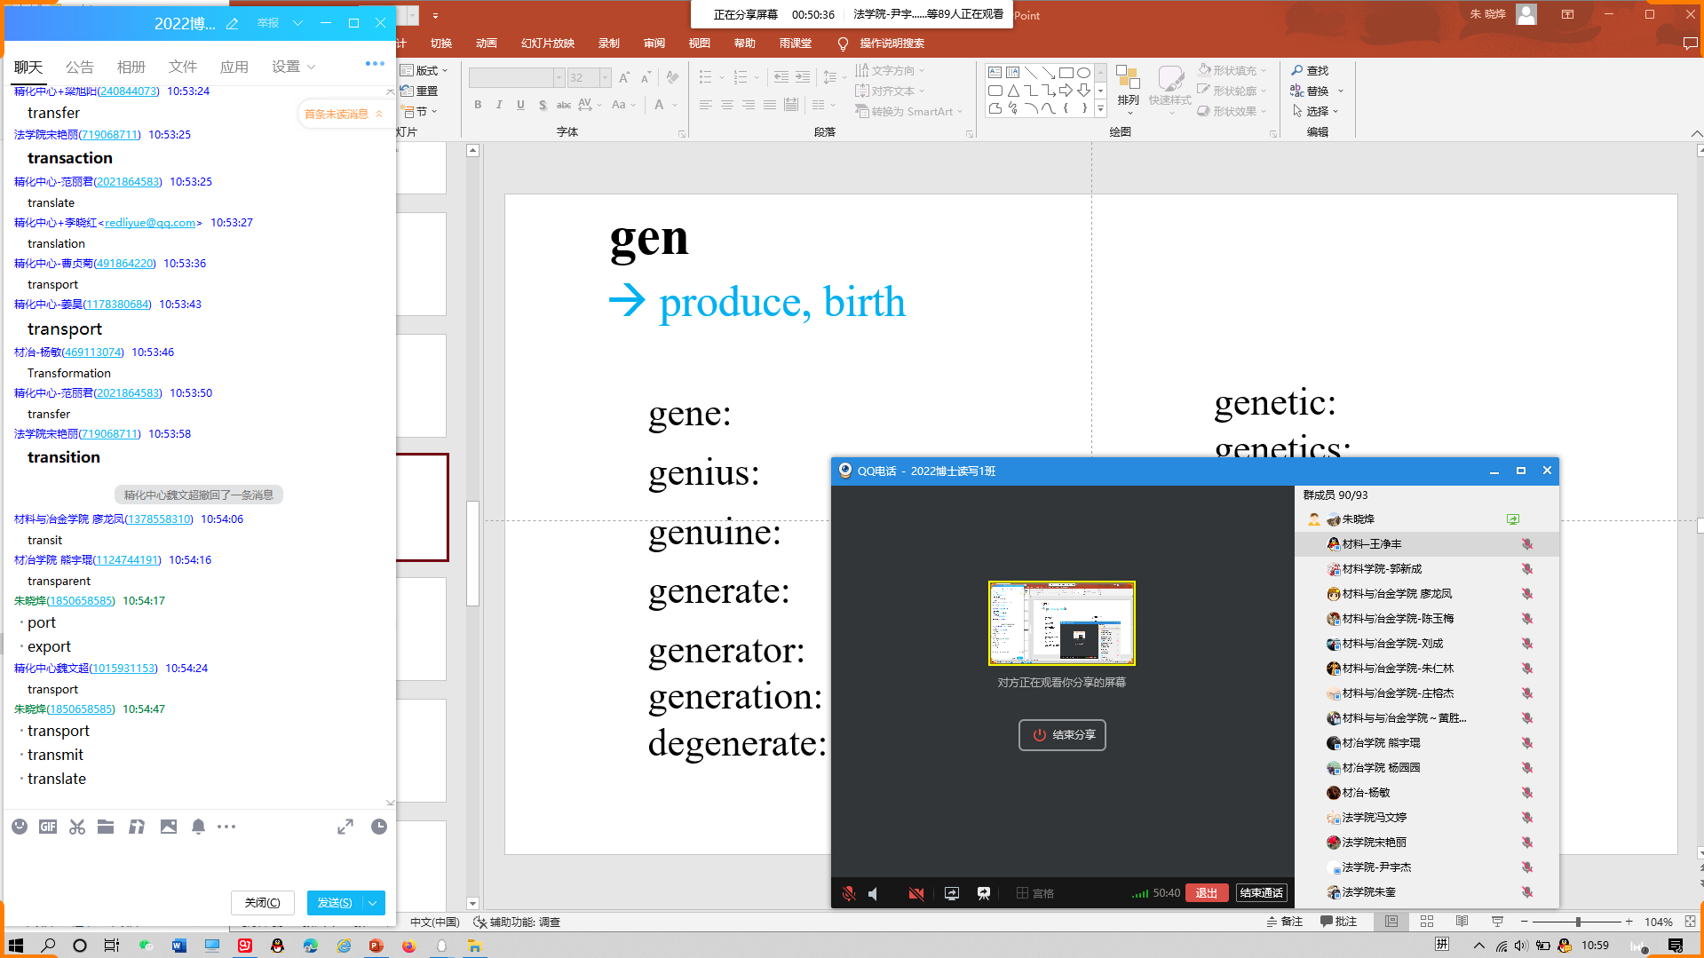Start slideshow from status bar icon

click(1497, 922)
